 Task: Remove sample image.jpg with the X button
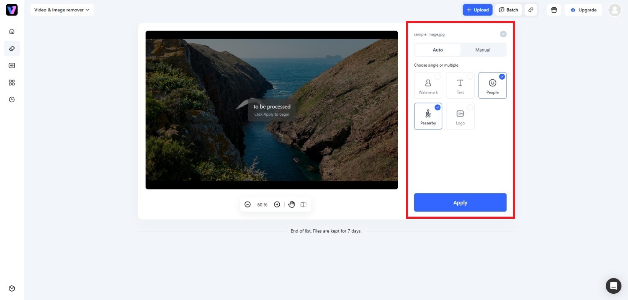[503, 34]
